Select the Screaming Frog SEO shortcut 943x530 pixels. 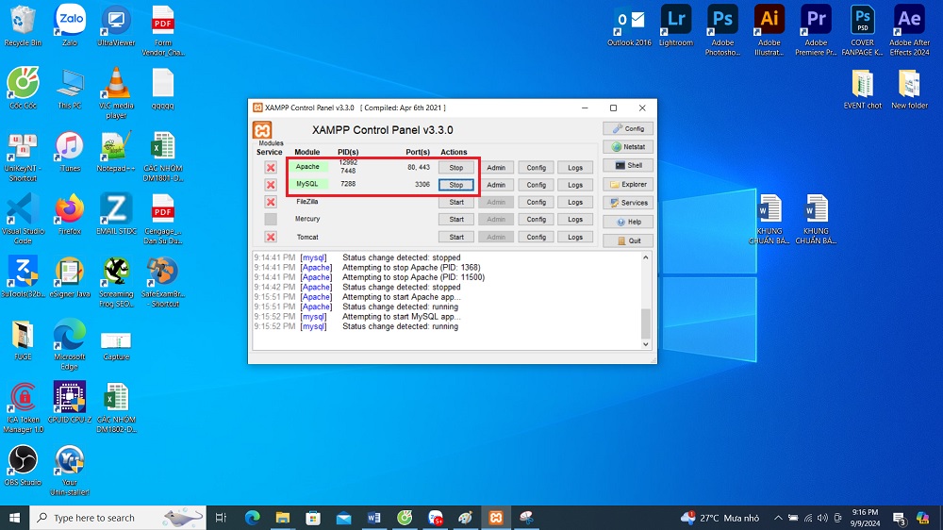click(116, 282)
